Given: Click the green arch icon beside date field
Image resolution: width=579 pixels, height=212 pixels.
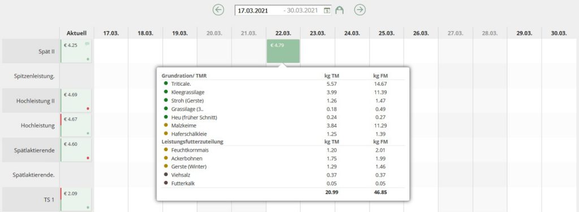Looking at the screenshot, I should tap(339, 11).
